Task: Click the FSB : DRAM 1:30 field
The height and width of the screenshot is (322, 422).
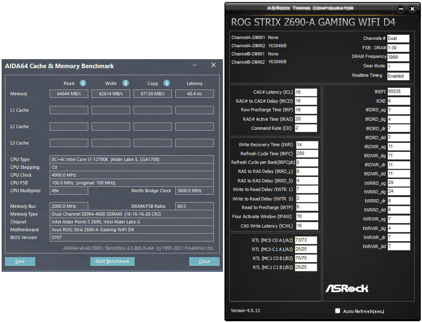Action: (398, 48)
